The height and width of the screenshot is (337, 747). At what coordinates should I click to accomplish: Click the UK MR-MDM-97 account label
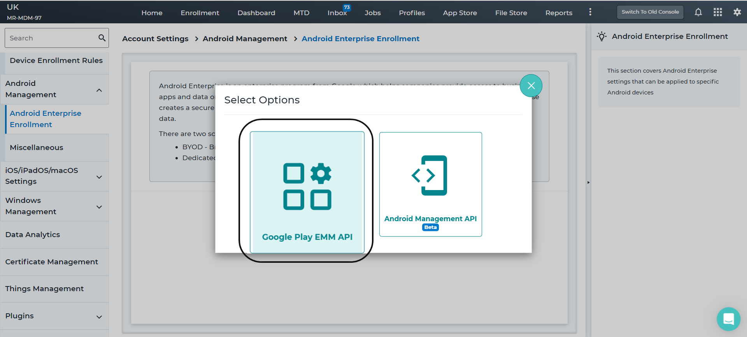(x=24, y=12)
